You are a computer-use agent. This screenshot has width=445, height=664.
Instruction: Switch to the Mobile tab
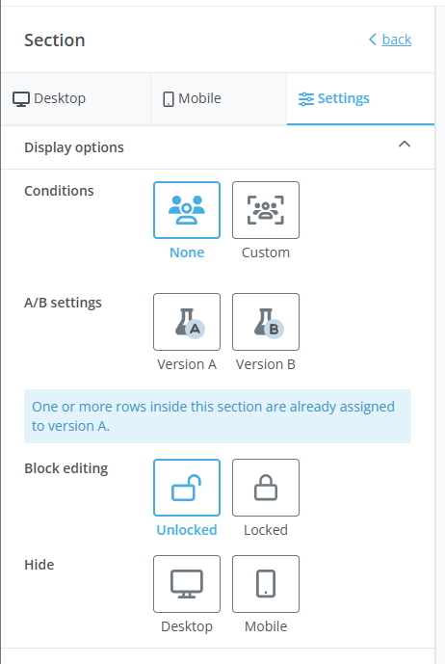[219, 98]
